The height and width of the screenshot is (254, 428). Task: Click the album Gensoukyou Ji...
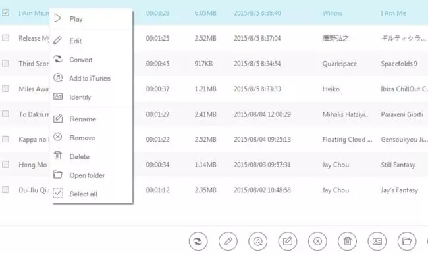point(404,140)
